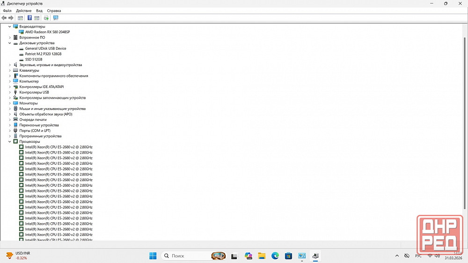Collapse the Видеоадаптеры category
Viewport: 468px width, 263px height.
9,27
